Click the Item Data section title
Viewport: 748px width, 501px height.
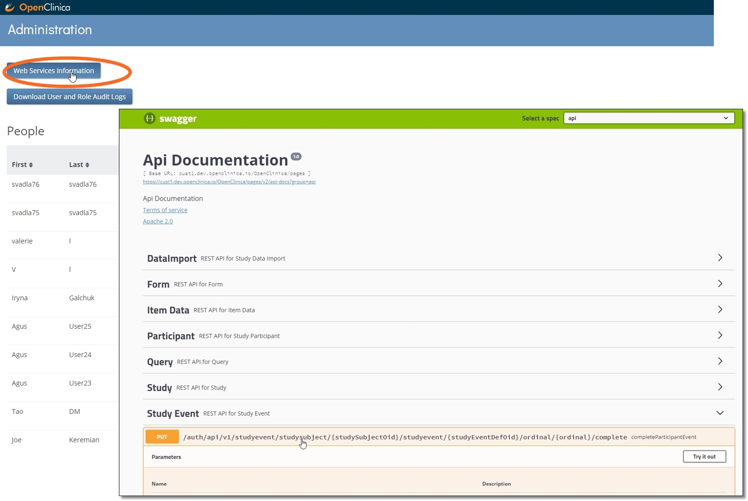(168, 310)
